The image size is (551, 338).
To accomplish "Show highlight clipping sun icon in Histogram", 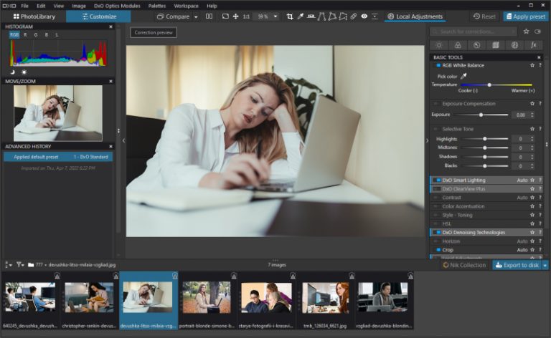I will (x=23, y=72).
